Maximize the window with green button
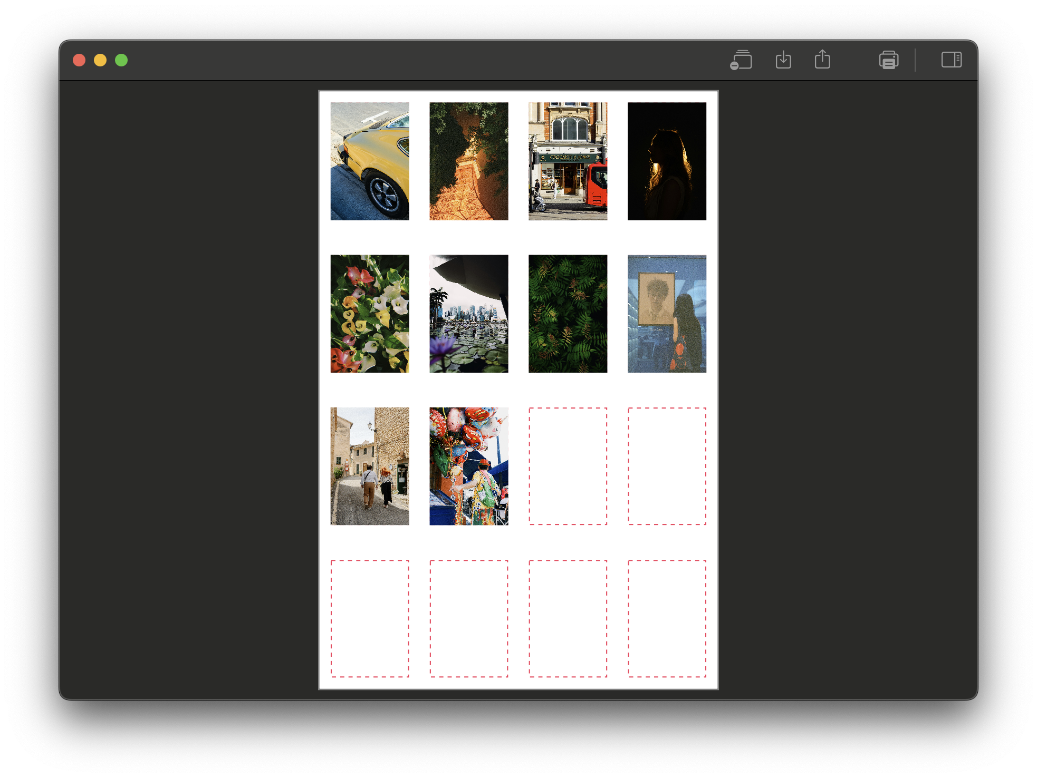 click(121, 60)
